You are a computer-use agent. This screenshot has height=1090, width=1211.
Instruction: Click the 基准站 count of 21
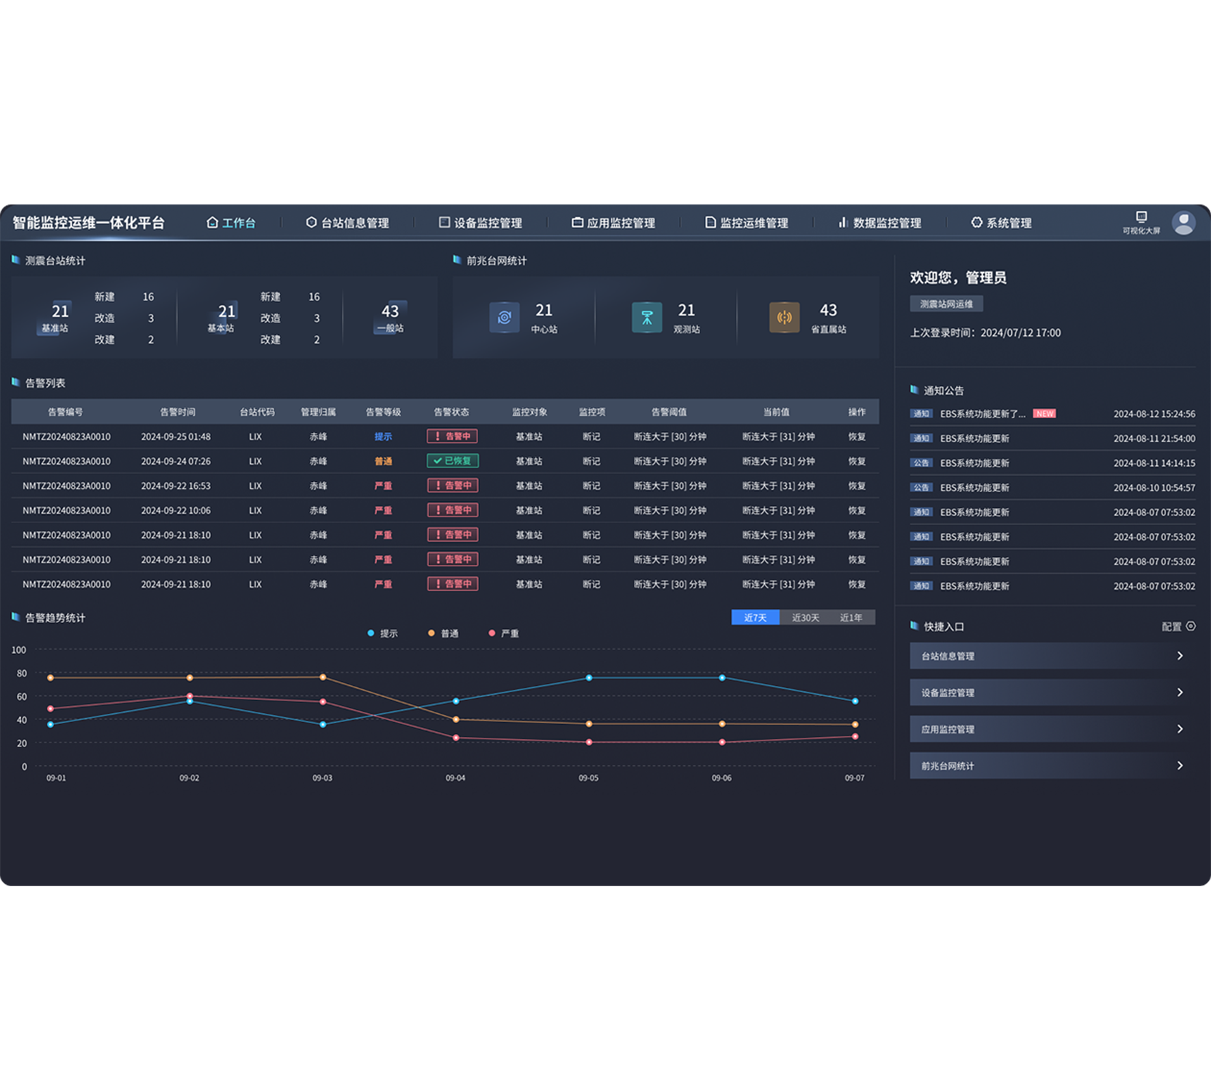(x=60, y=311)
